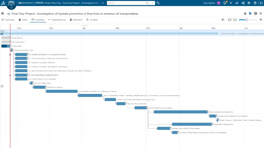Select LR: Flow Assurance task bar
Viewport: 264px width, 148px height.
[21, 58]
